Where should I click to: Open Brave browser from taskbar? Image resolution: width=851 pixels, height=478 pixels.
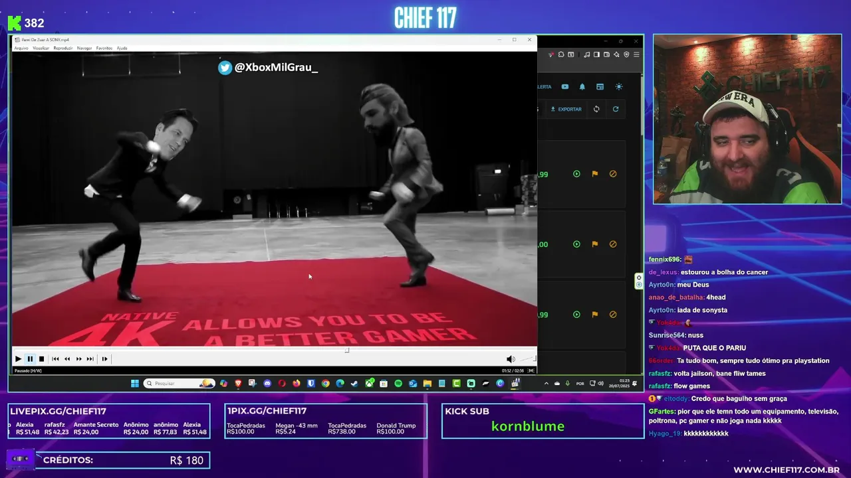(238, 383)
